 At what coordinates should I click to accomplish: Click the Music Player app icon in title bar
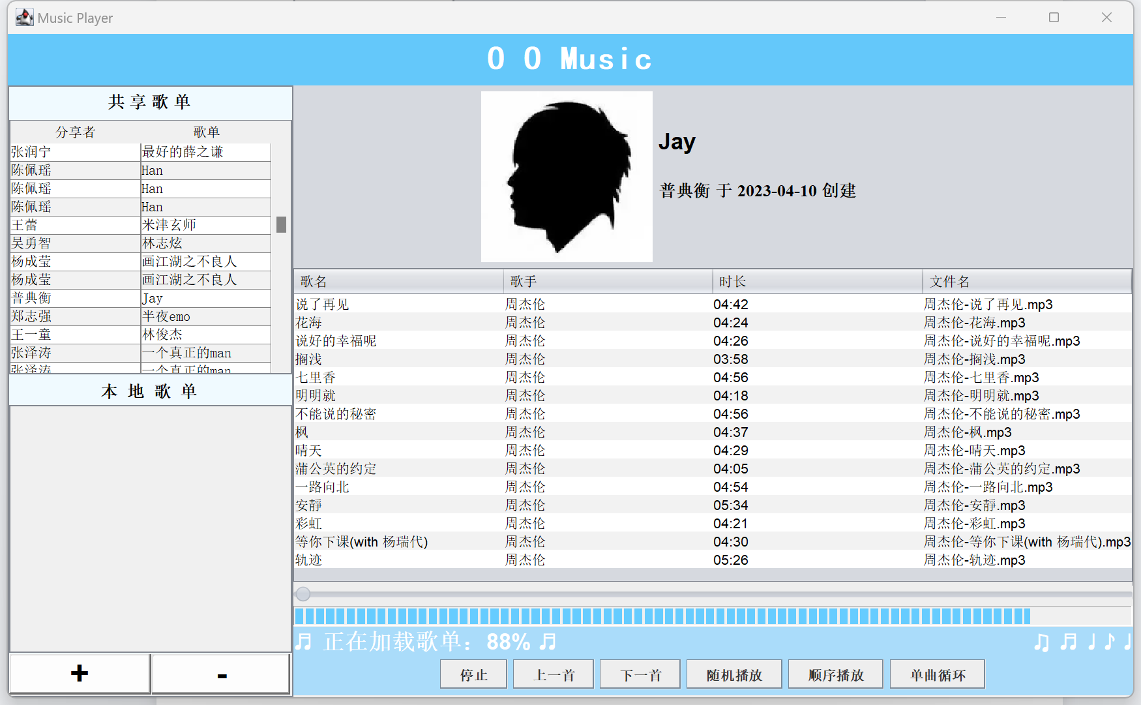pyautogui.click(x=24, y=18)
